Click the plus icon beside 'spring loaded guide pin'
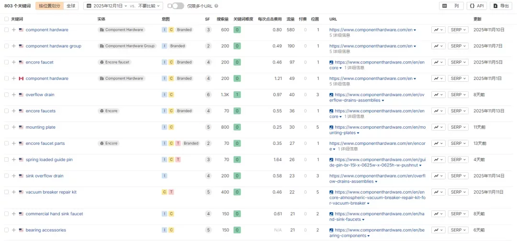The width and height of the screenshot is (517, 241). click(x=13, y=160)
